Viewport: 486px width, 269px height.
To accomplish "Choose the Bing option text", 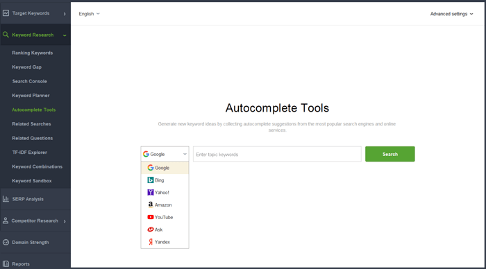I will click(x=159, y=180).
